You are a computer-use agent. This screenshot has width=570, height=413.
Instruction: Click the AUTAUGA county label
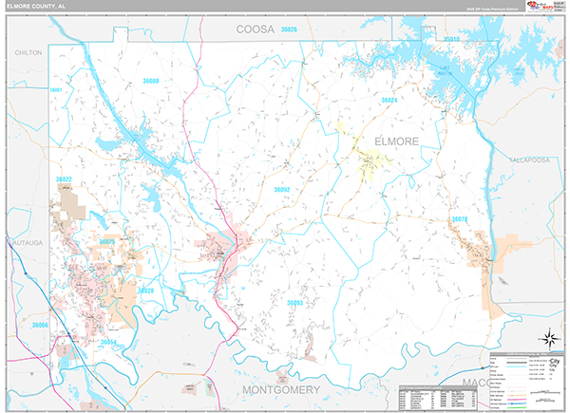click(28, 243)
